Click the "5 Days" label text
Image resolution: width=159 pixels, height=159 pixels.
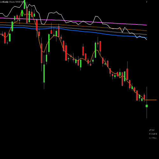pyautogui.click(x=154, y=138)
